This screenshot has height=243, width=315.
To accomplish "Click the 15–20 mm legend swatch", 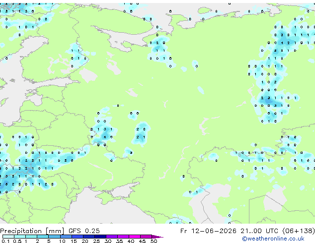I will (77, 237).
